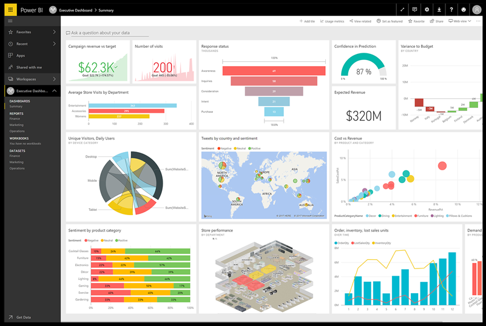Collapse the navigation pane via hamburger icon
The height and width of the screenshot is (326, 486).
[10, 21]
